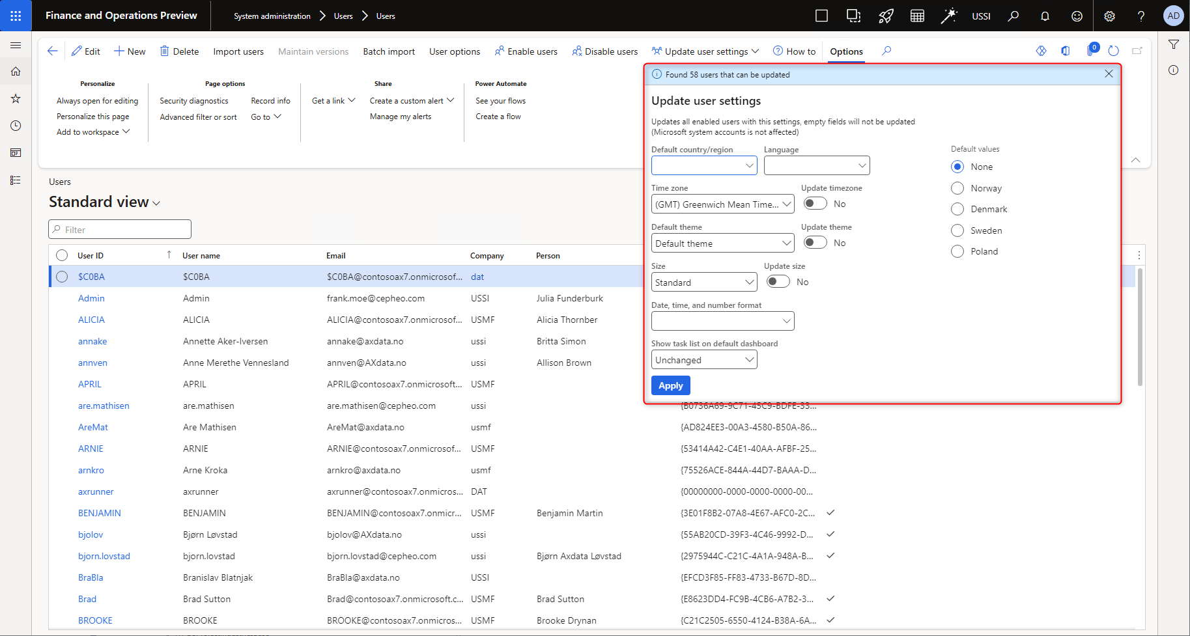Click the notification bell icon

pos(1045,16)
